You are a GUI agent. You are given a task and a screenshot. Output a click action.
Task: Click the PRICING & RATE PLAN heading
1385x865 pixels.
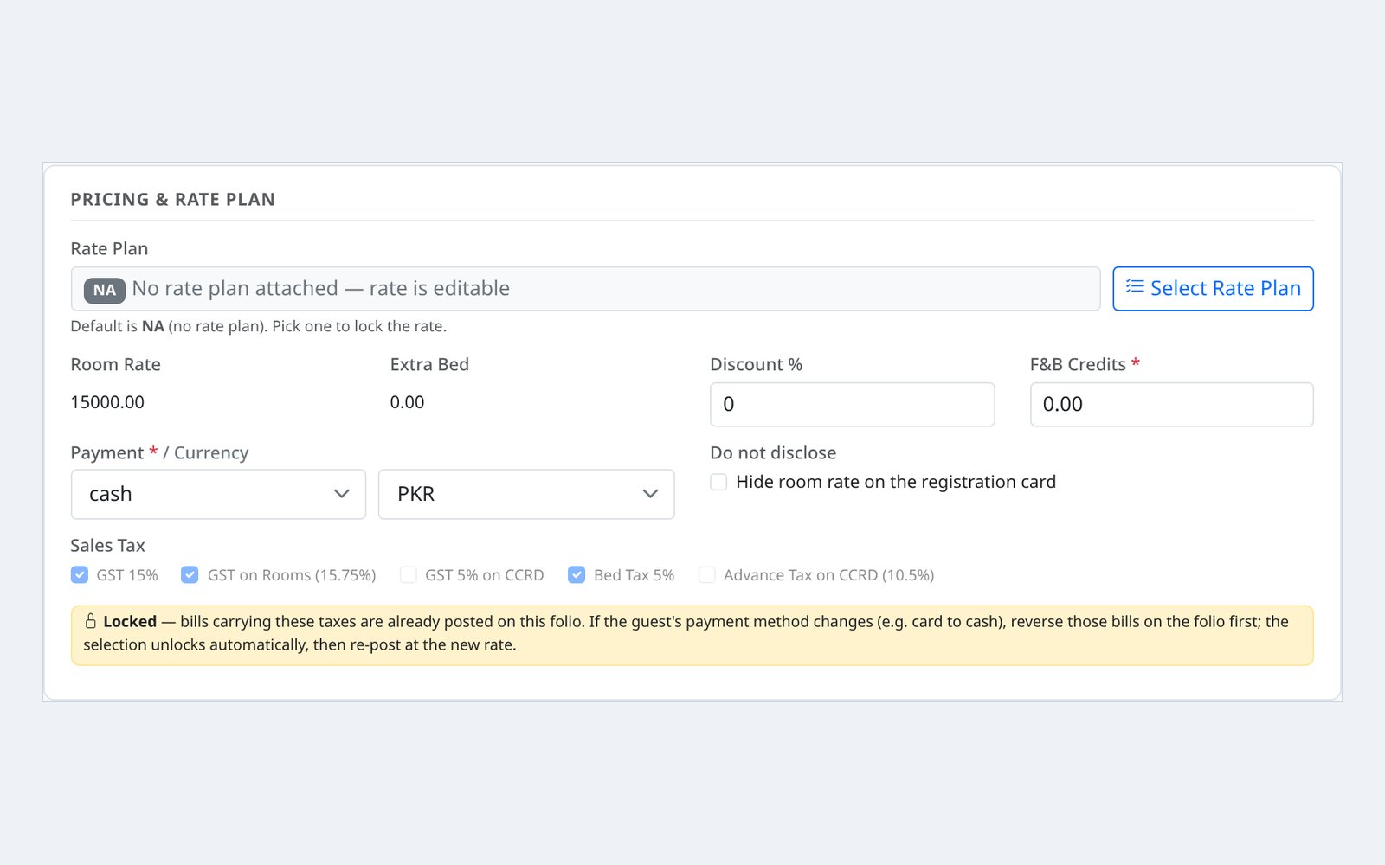pyautogui.click(x=172, y=200)
